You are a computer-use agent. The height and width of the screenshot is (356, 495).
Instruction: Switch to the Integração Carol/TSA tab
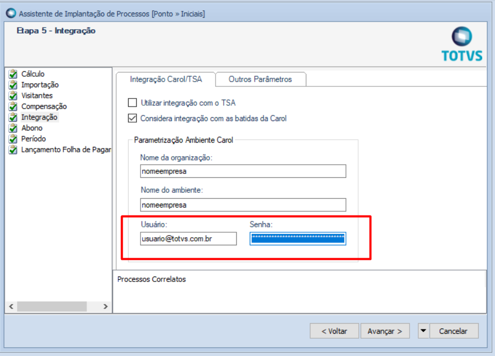(x=166, y=79)
